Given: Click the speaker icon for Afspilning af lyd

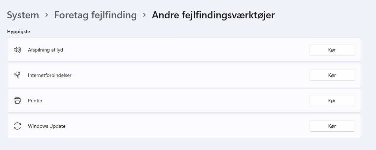Looking at the screenshot, I should [x=17, y=50].
